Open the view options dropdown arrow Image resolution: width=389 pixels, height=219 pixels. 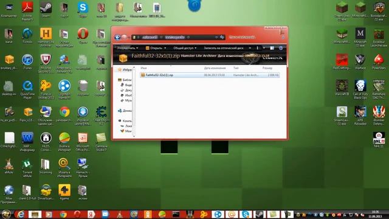tap(264, 48)
